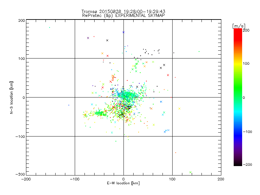Click the "N-S location [km]" axis title
The width and height of the screenshot is (260, 195).
[x=11, y=97]
